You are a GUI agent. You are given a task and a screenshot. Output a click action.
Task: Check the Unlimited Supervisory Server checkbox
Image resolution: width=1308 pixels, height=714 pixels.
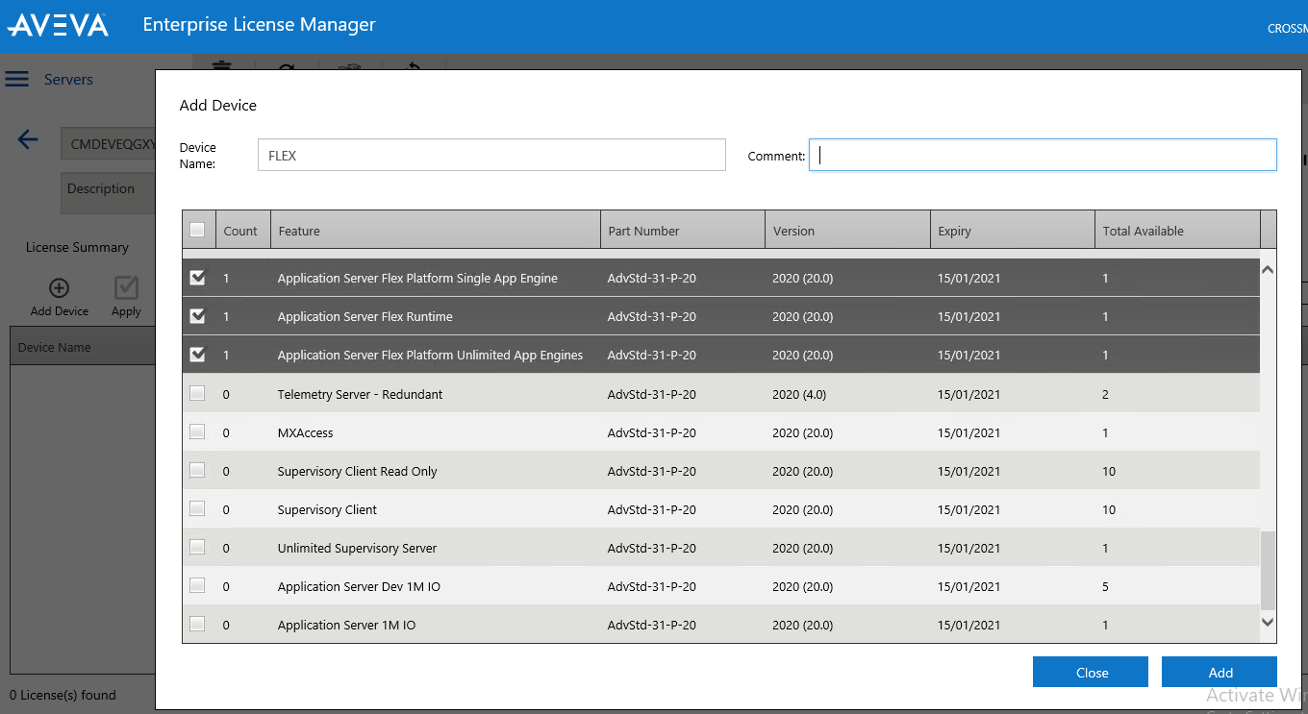(197, 547)
